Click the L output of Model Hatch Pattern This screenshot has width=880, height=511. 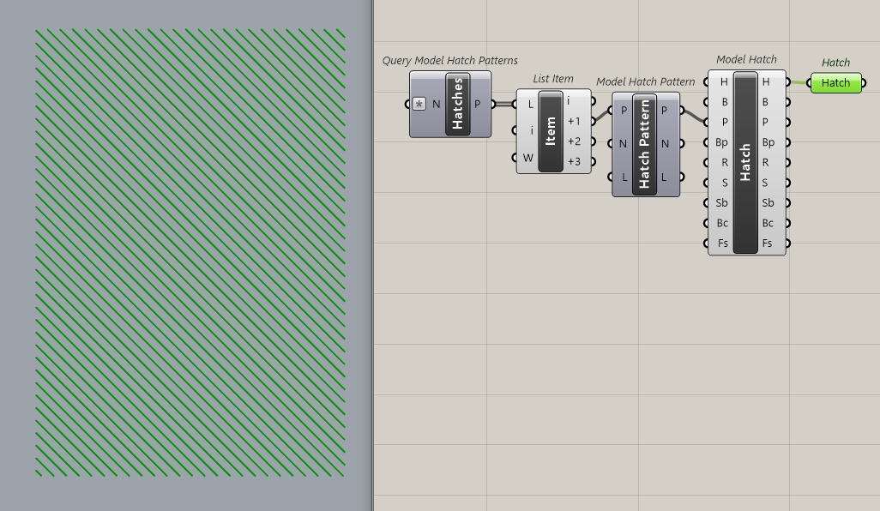pos(664,177)
